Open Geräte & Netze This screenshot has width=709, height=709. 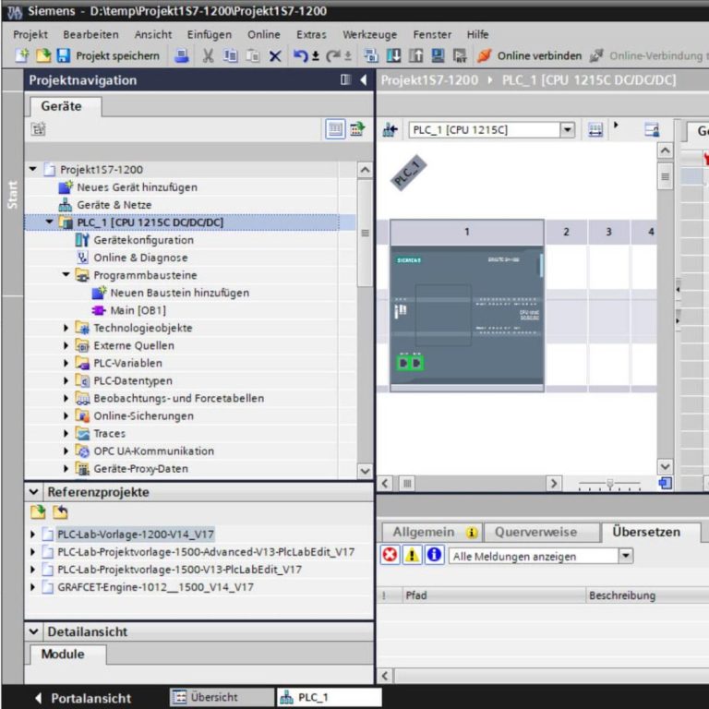tap(114, 205)
